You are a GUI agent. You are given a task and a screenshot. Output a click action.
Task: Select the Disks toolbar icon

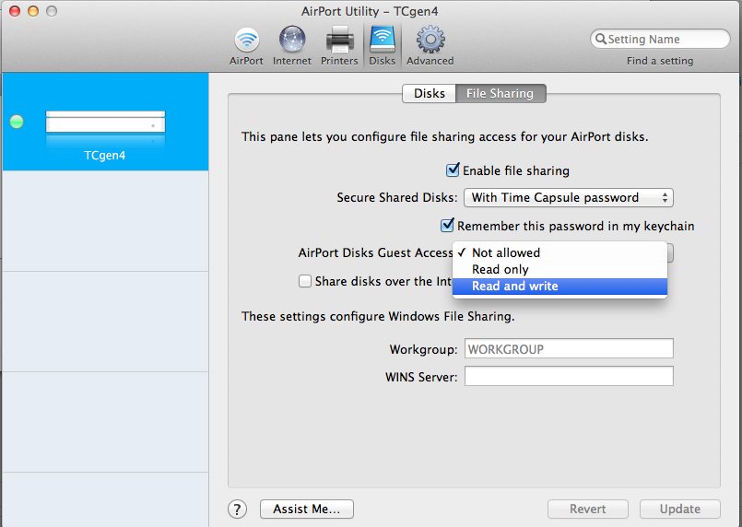pos(382,46)
